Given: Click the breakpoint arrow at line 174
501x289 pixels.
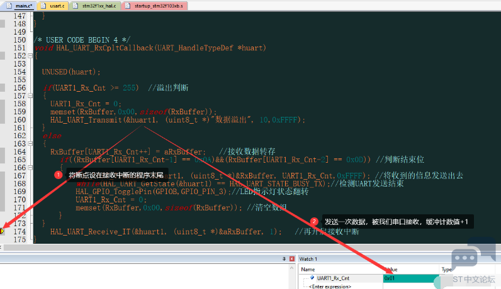Looking at the screenshot, I should pos(2,231).
